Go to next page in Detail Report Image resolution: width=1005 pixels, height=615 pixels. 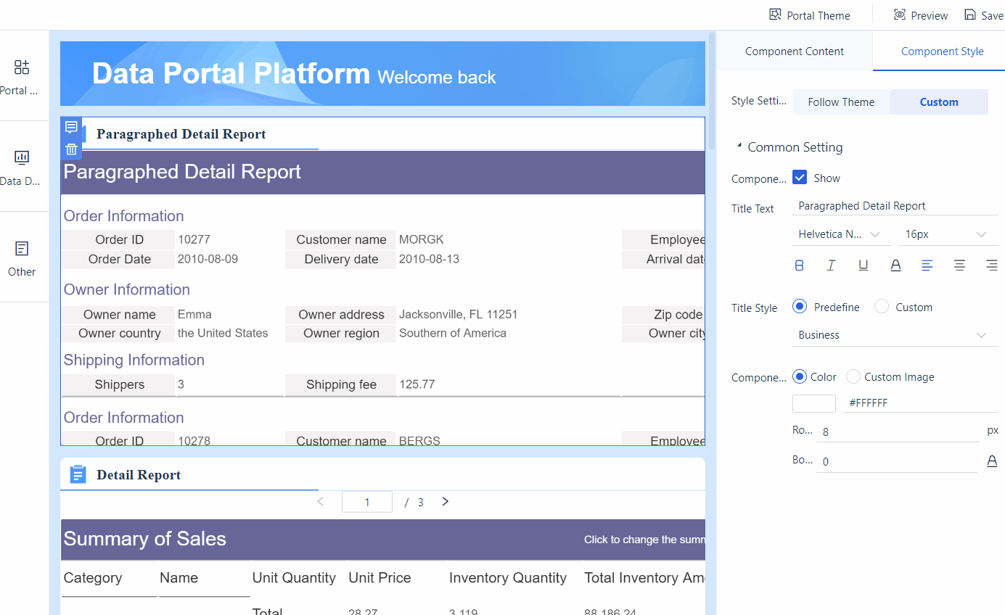(446, 502)
